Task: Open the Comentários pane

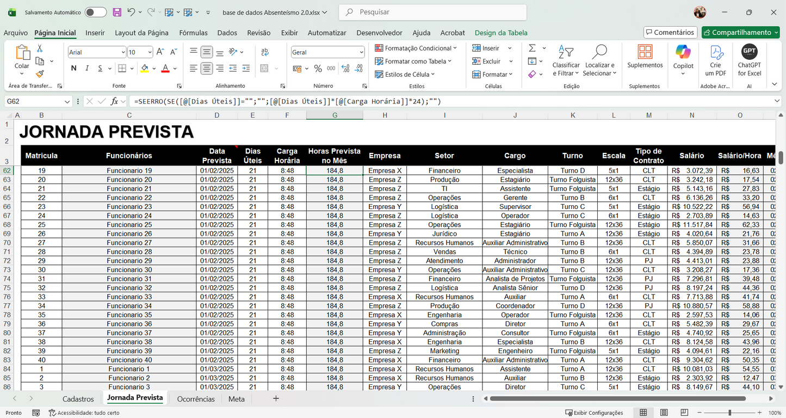Action: click(x=670, y=32)
